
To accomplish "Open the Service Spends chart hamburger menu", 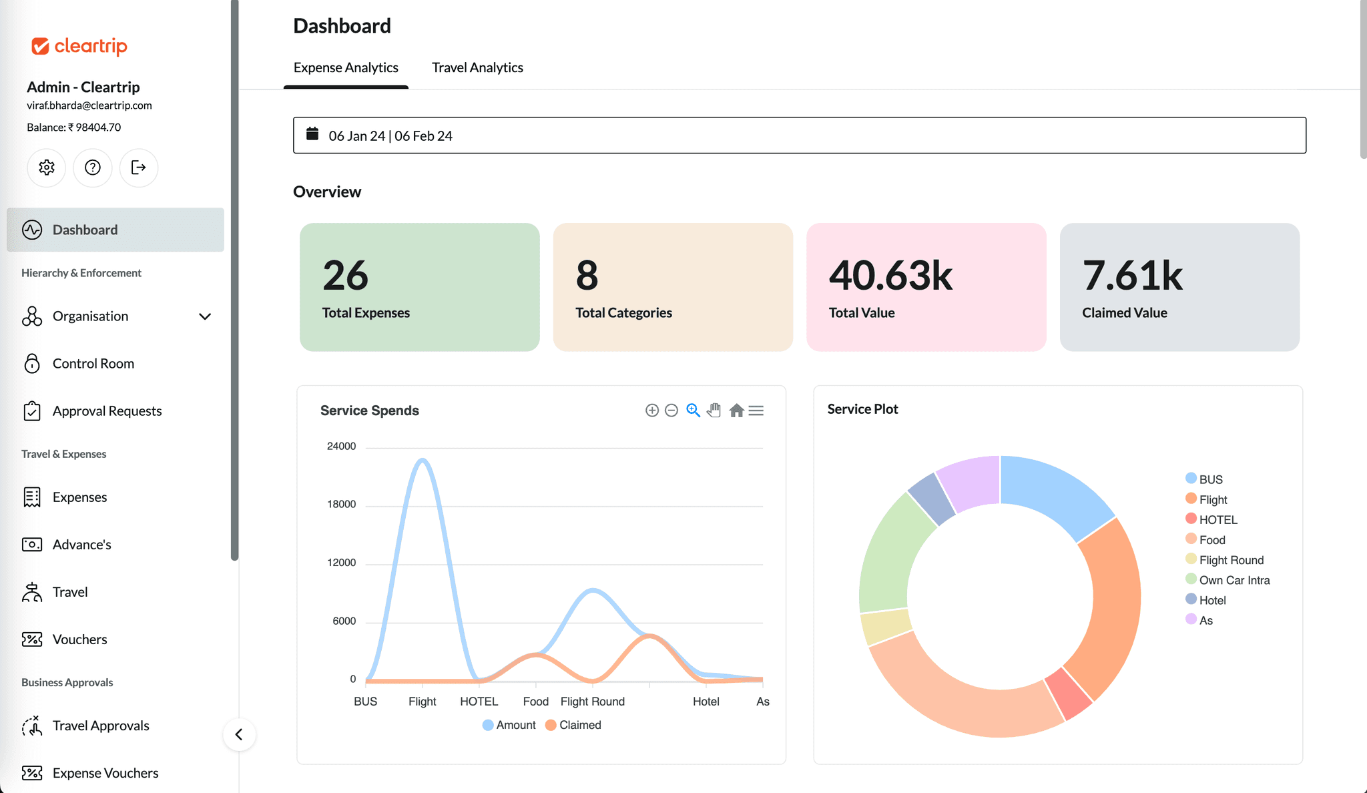I will point(756,411).
